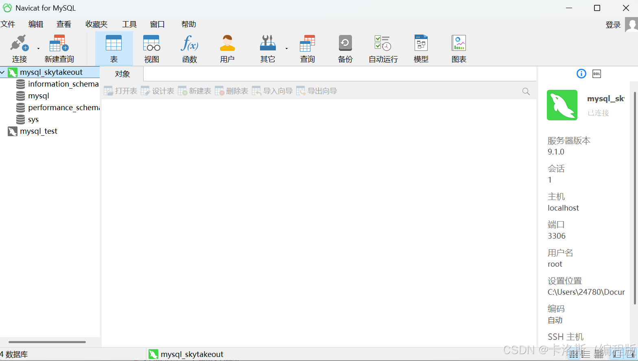Open the 函数 (Function) objects
Screen dimensions: 638x361
(x=190, y=49)
